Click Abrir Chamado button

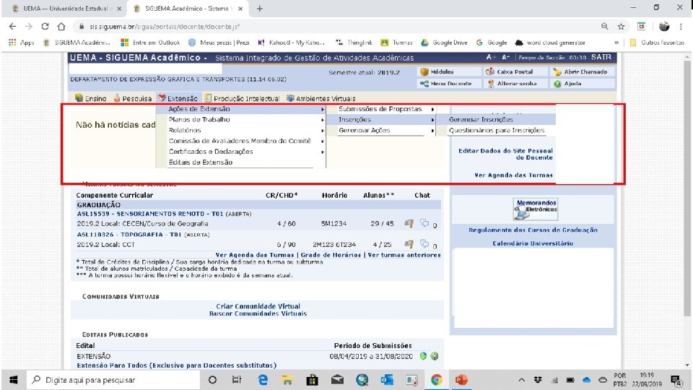[580, 71]
